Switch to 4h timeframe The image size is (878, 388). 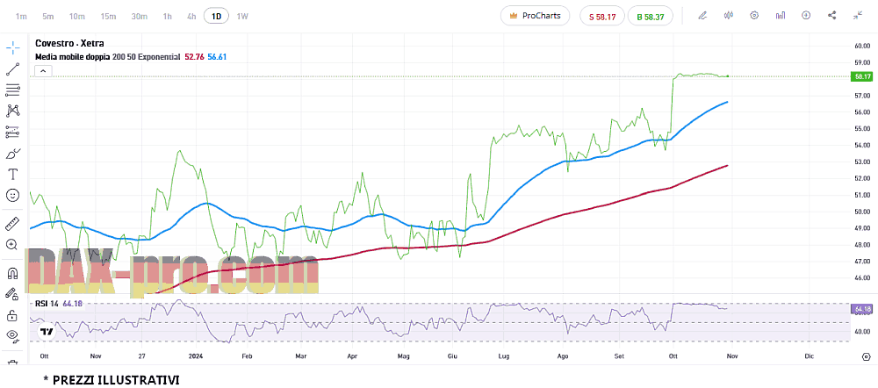point(191,16)
